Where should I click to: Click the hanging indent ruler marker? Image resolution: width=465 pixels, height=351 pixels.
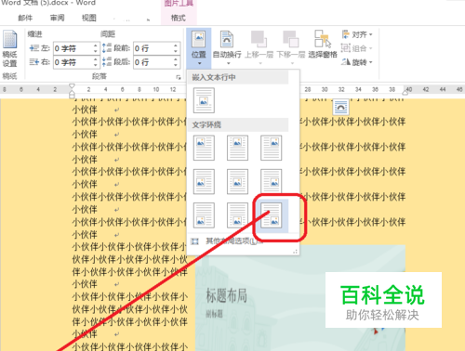pyautogui.click(x=72, y=93)
